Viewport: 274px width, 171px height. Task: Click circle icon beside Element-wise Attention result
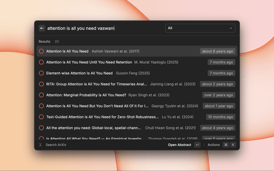click(41, 73)
